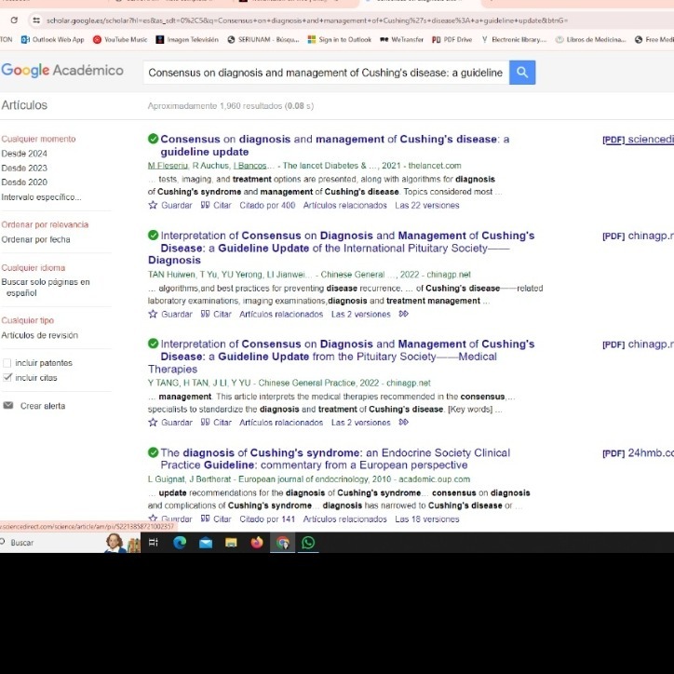Uncheck the incluir citas checkbox
The width and height of the screenshot is (674, 674).
point(7,377)
